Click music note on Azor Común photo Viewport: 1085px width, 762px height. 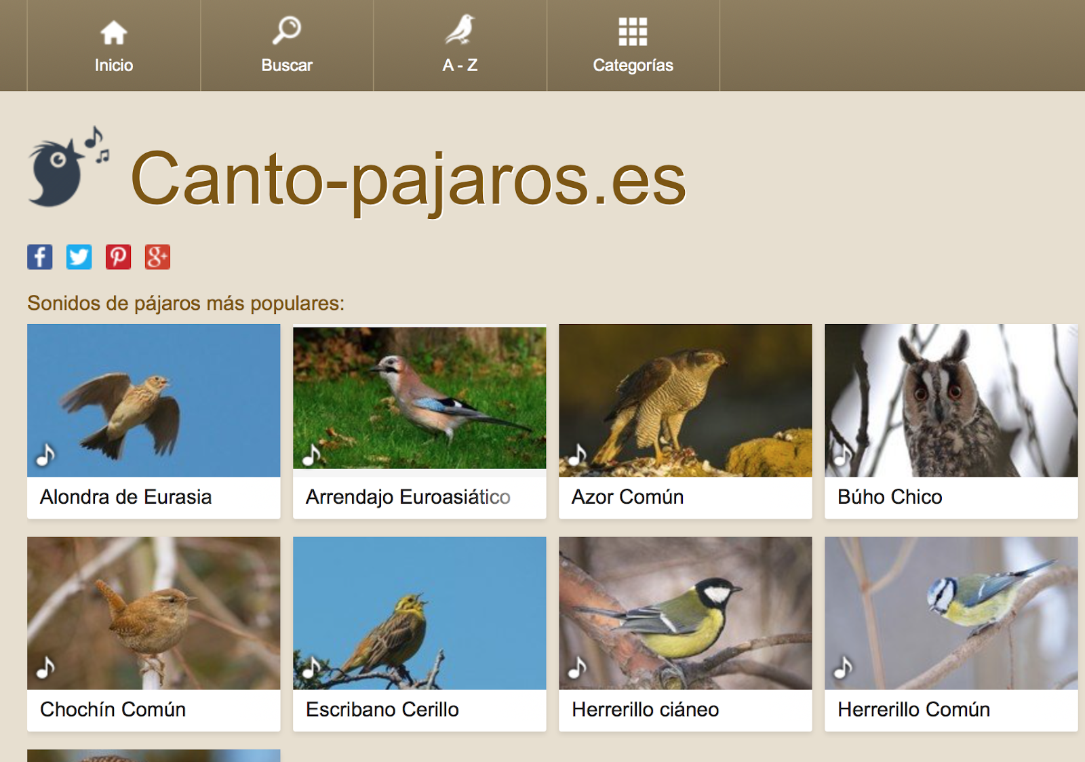577,455
